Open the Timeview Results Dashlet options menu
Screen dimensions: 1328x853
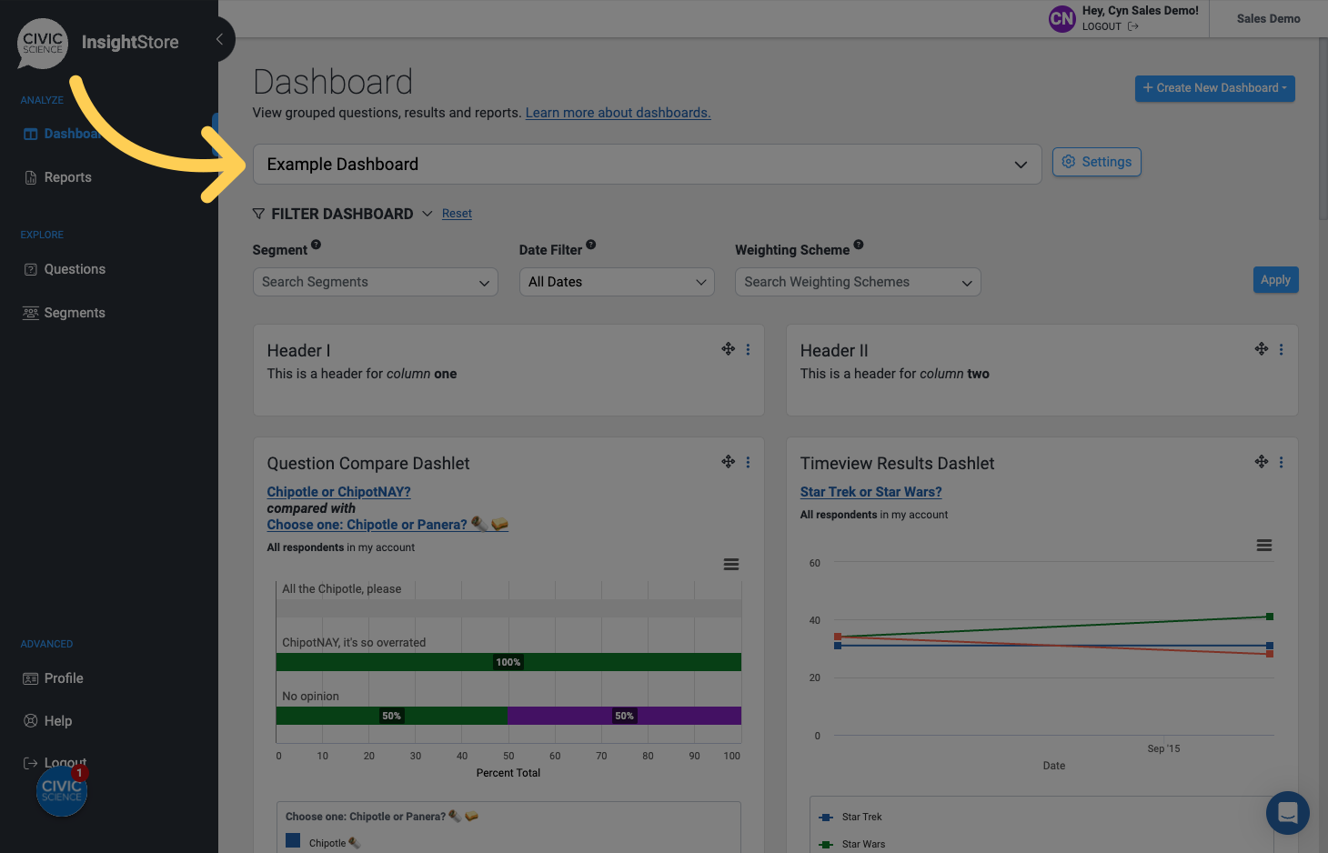(x=1282, y=462)
